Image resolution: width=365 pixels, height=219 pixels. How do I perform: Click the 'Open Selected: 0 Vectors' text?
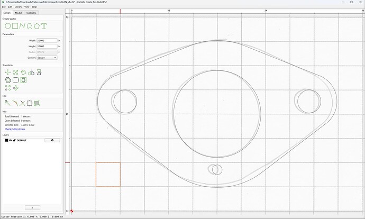point(17,121)
